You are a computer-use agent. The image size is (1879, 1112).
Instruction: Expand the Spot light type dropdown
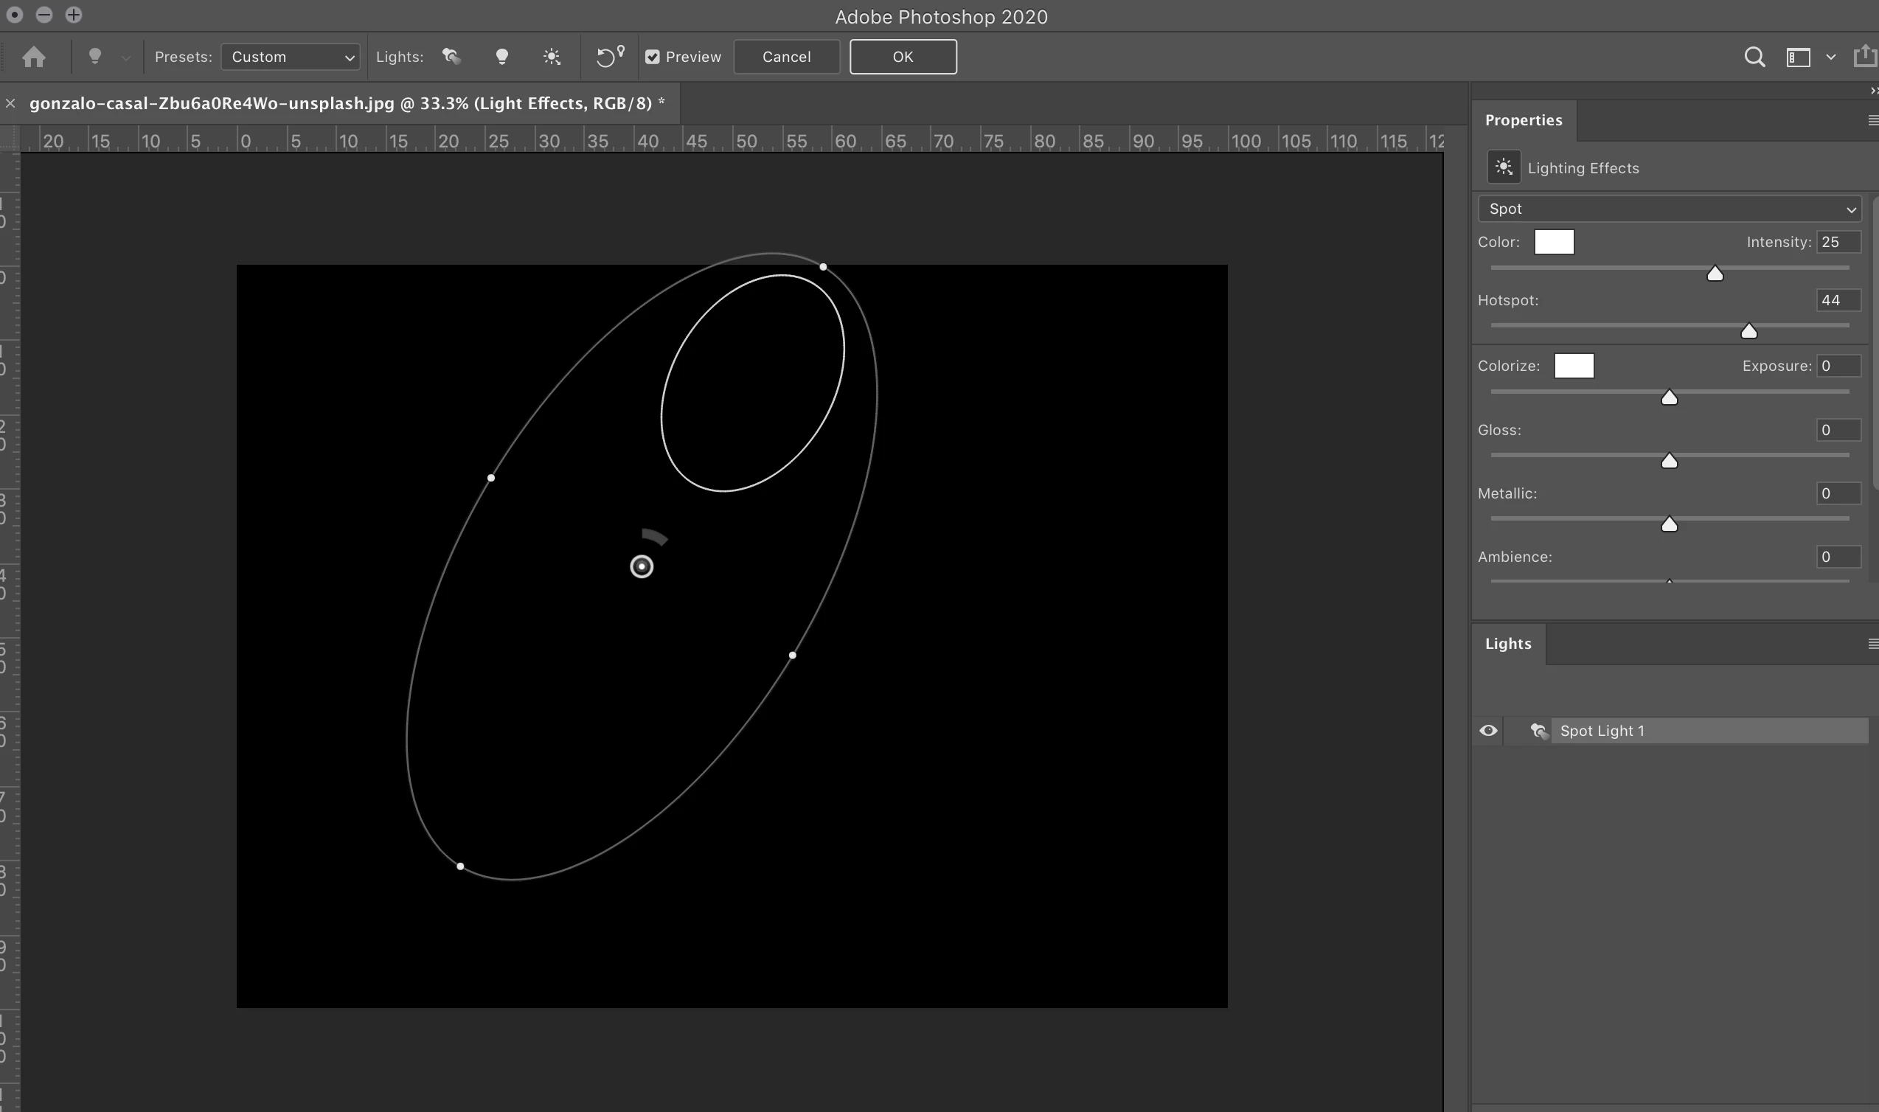tap(1670, 209)
